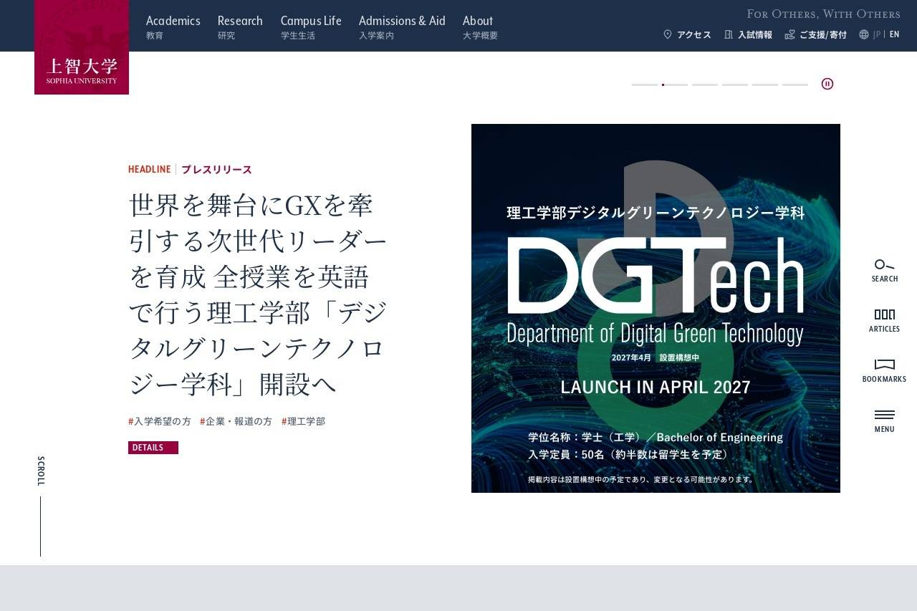The height and width of the screenshot is (611, 917).
Task: Click the #企業・報道の方 tag
Action: (236, 422)
